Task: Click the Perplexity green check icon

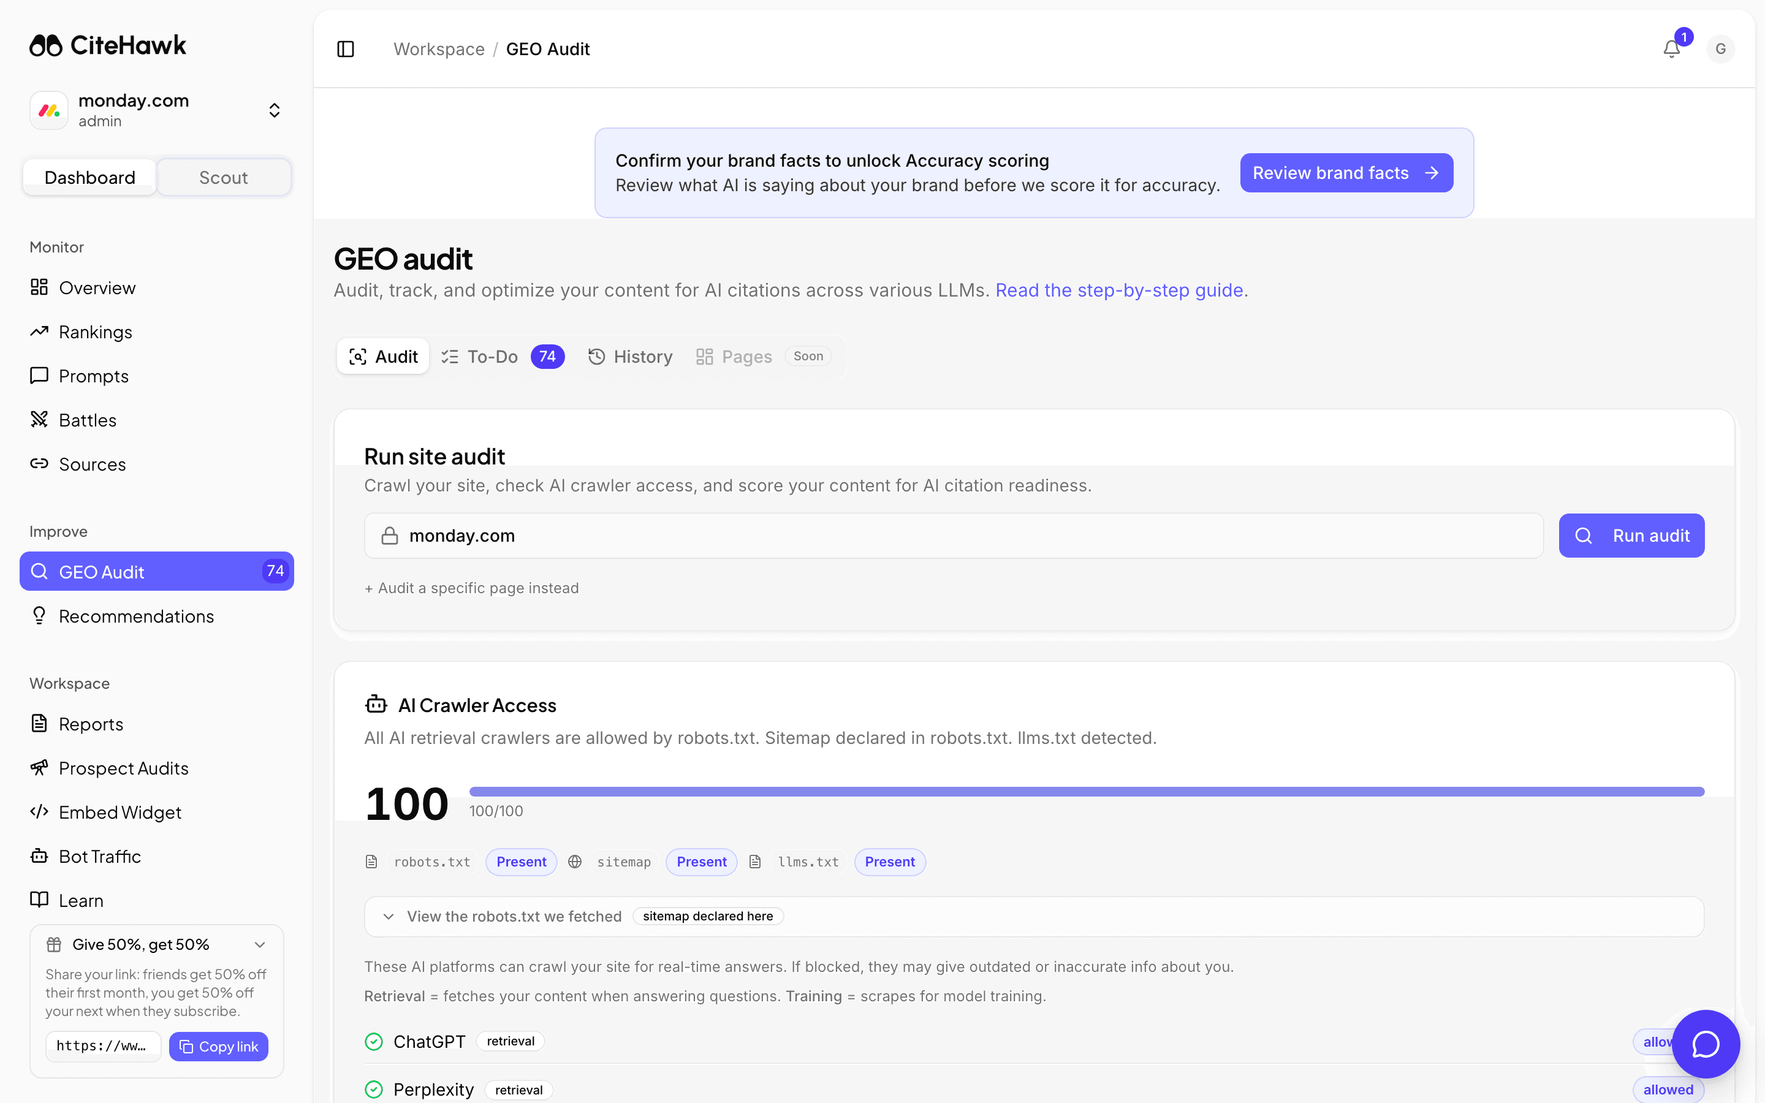Action: pyautogui.click(x=373, y=1090)
